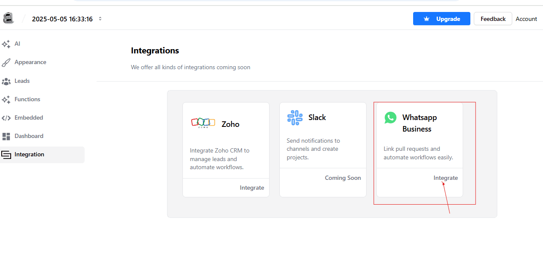Open the Embedded settings page
This screenshot has height=264, width=543.
coord(29,117)
